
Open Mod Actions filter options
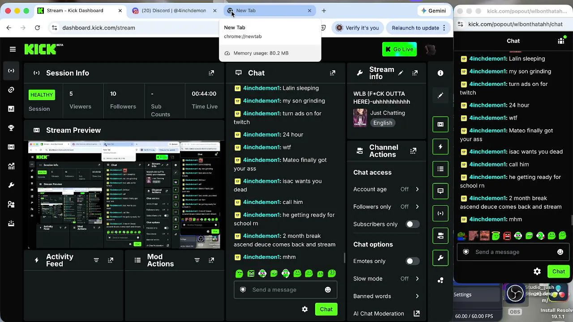(x=197, y=260)
